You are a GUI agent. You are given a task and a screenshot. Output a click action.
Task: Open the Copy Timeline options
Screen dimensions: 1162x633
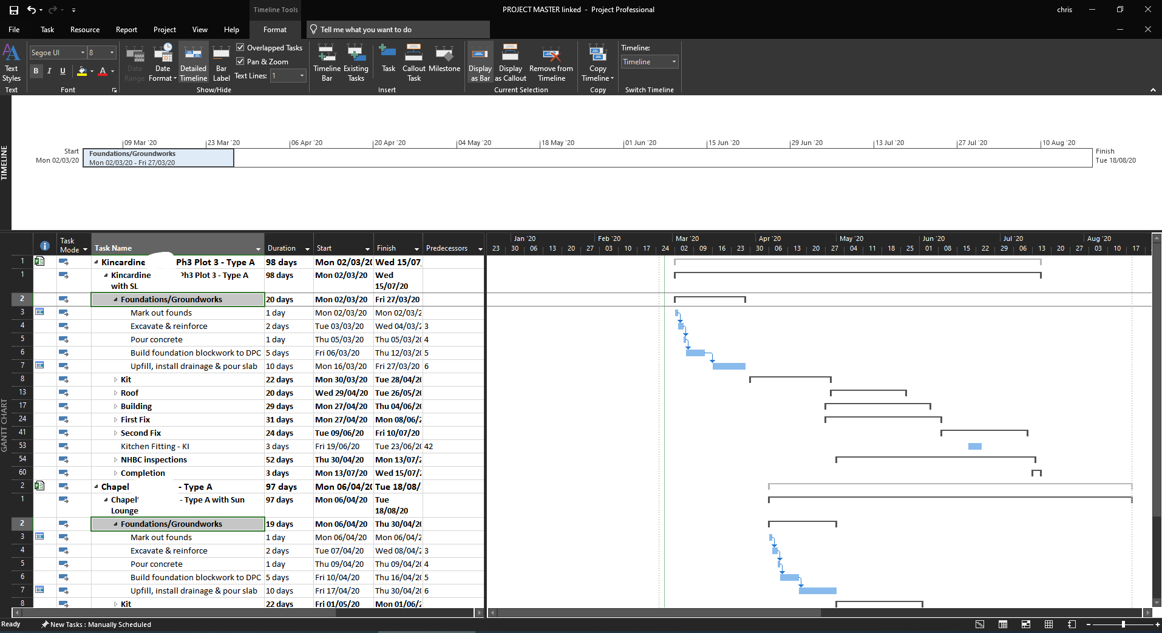click(598, 63)
